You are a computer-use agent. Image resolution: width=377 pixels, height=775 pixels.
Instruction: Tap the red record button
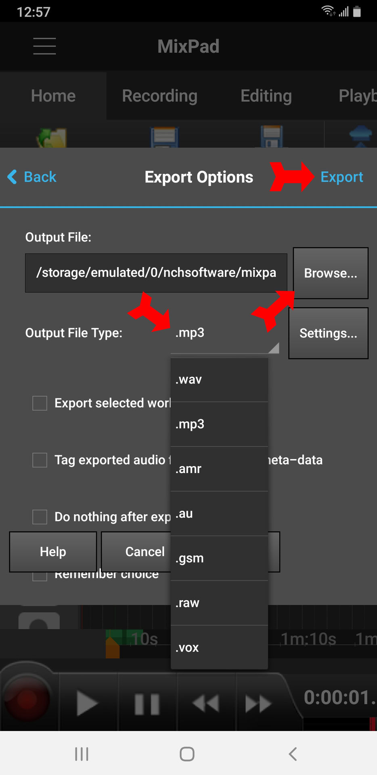coord(27,700)
